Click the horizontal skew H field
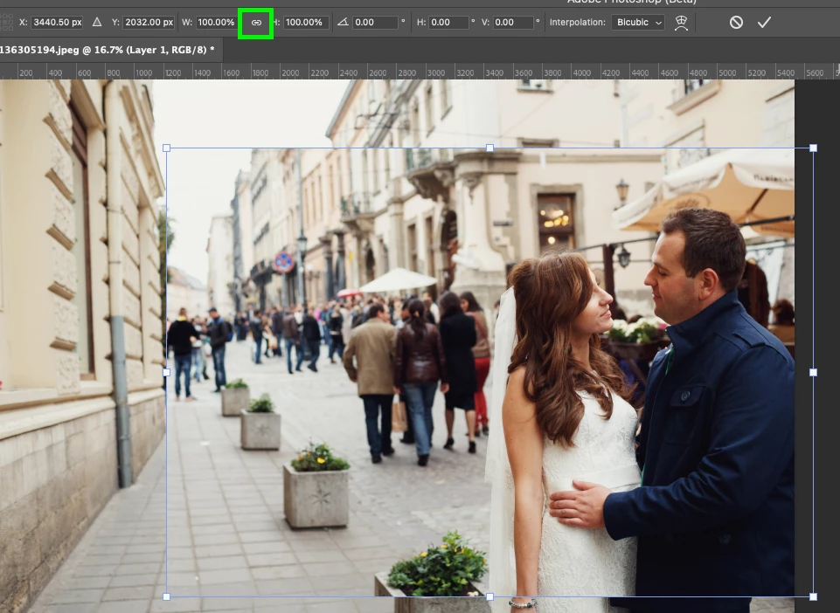Viewport: 840px width, 613px height. tap(448, 23)
